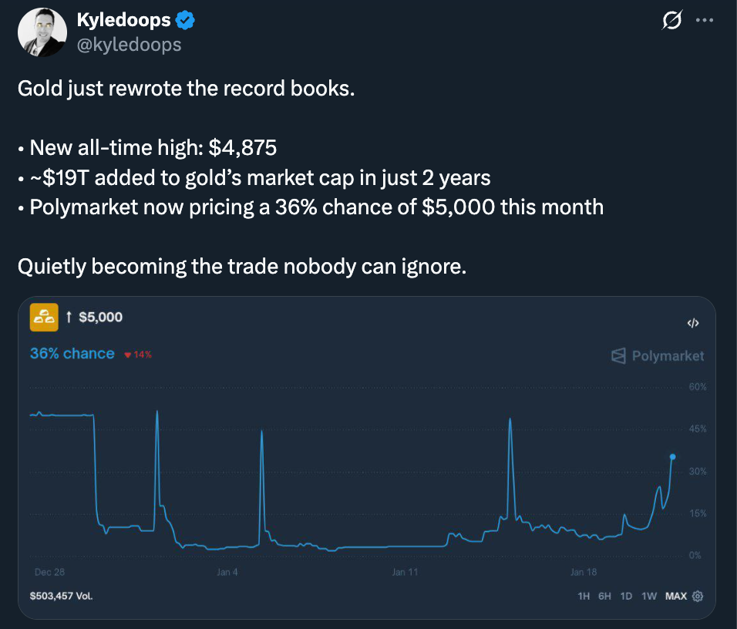Open the Grok icon on the tweet
Image resolution: width=737 pixels, height=629 pixels.
click(x=672, y=22)
